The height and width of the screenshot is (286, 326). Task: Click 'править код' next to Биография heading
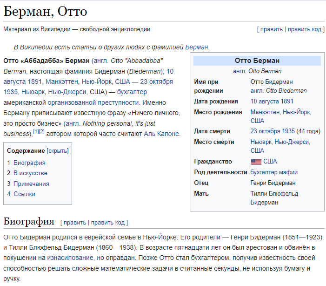click(x=108, y=223)
